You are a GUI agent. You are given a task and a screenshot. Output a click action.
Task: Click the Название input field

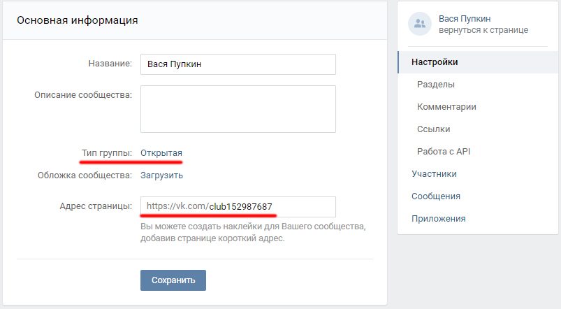(238, 64)
